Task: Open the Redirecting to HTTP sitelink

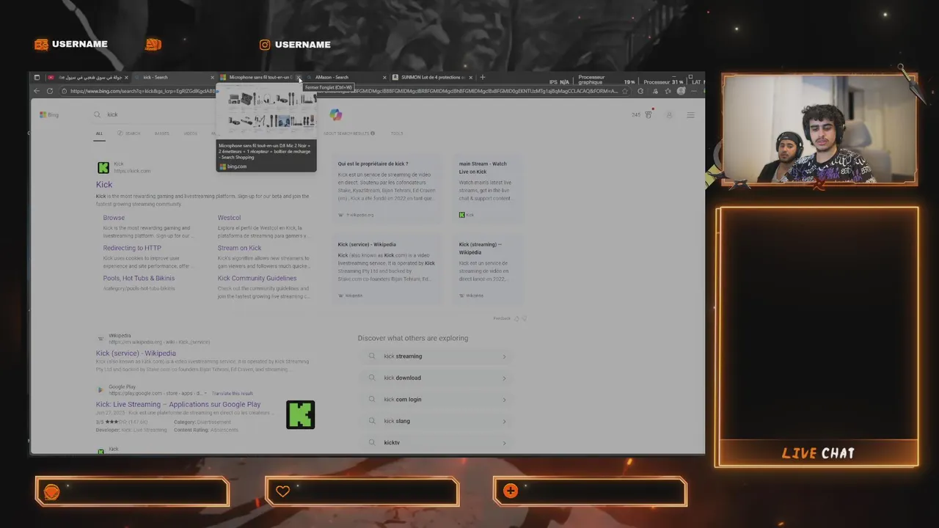Action: pyautogui.click(x=132, y=248)
